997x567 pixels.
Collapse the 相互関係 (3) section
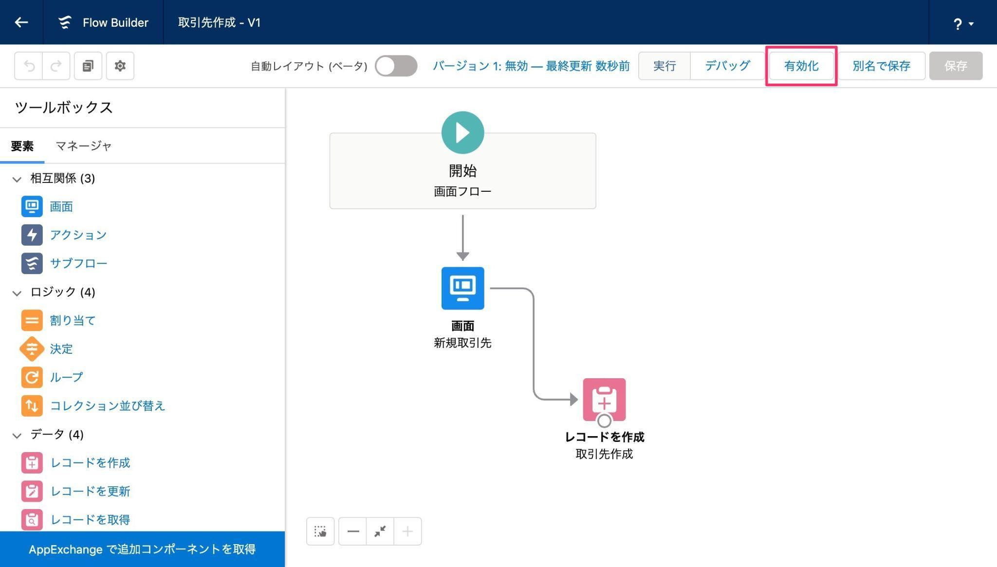(17, 179)
